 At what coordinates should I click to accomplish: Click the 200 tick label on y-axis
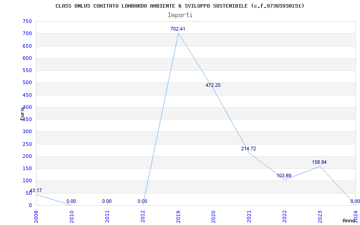coord(27,156)
